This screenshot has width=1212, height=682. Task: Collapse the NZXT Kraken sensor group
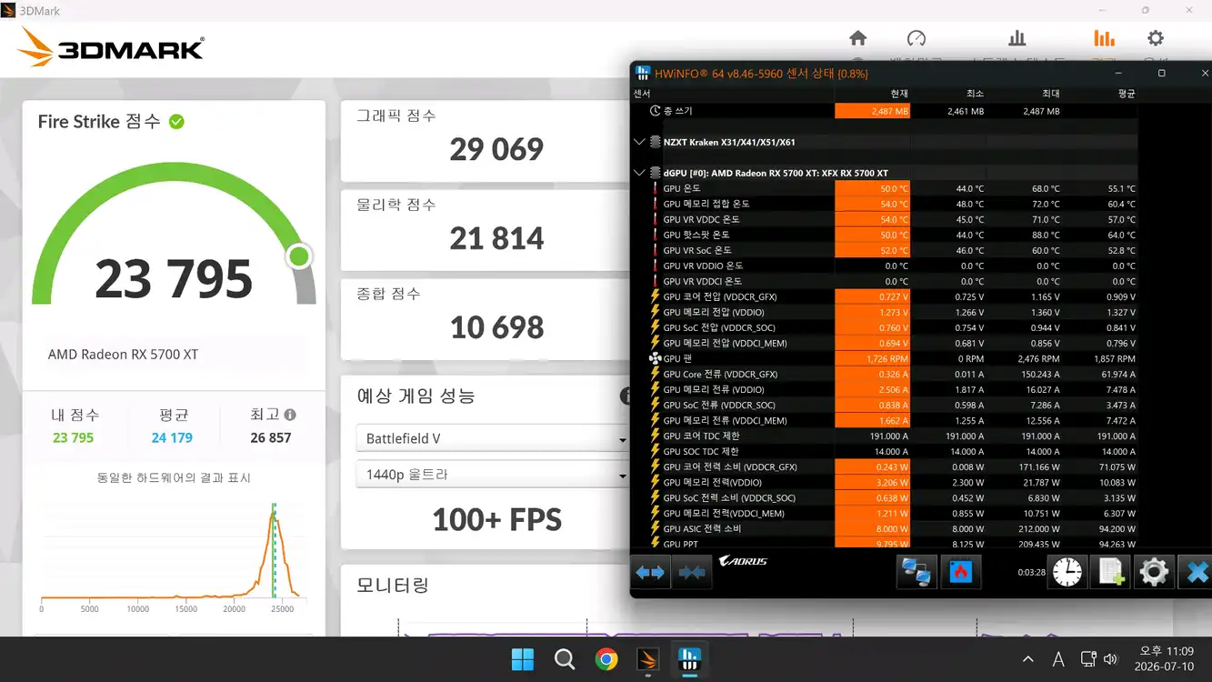pos(640,142)
